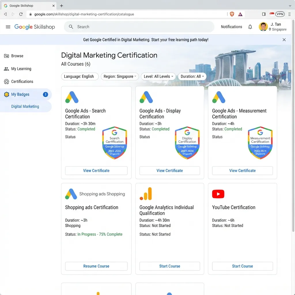Click Google Ads icon on Measurement Certification card

219,97
